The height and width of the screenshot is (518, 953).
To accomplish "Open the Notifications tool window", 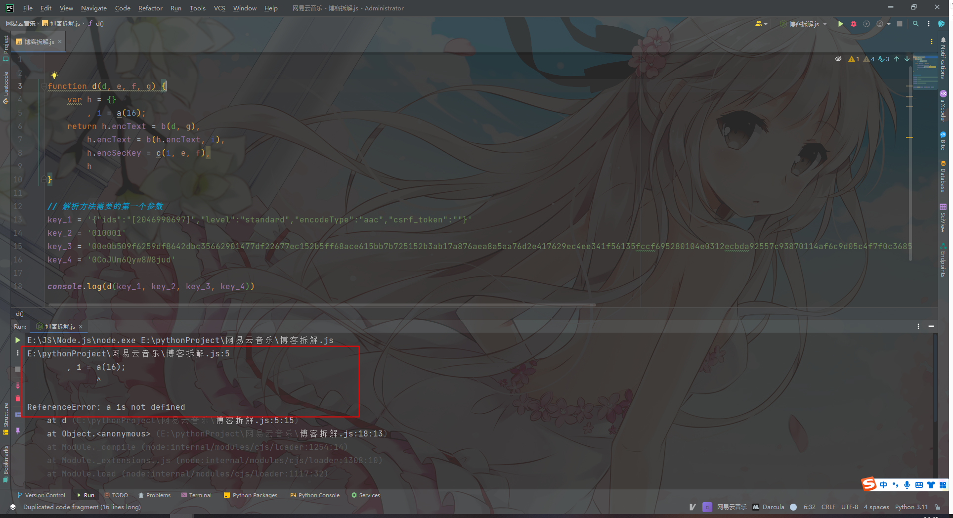I will (x=943, y=58).
